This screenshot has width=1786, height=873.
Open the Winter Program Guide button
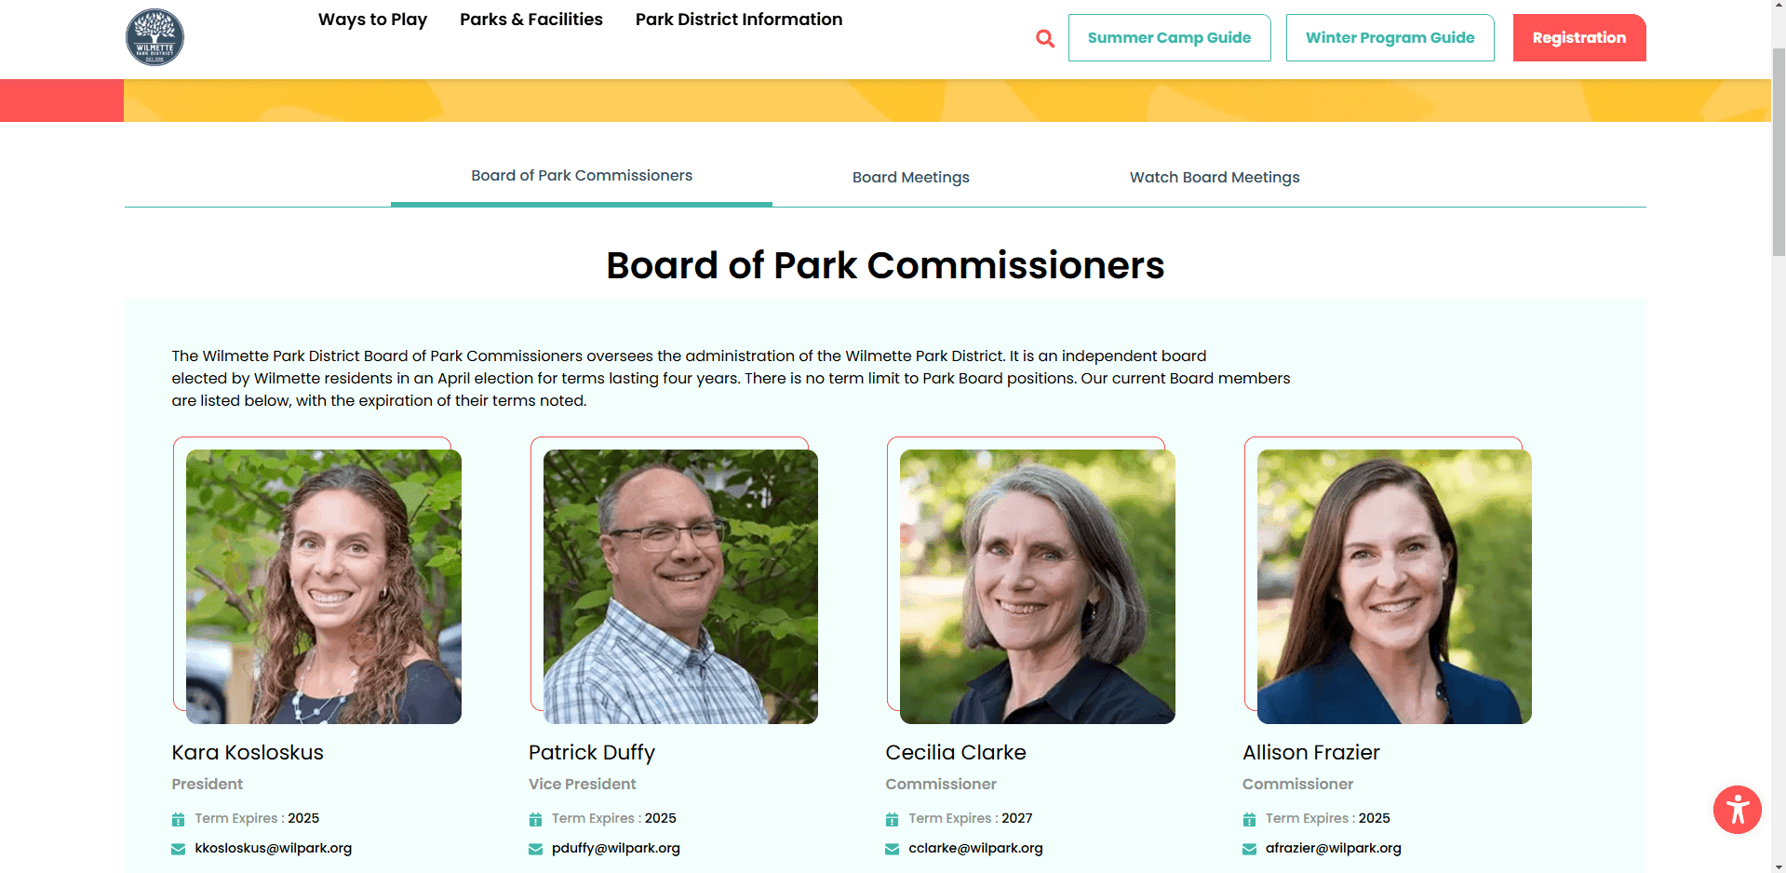coord(1390,38)
